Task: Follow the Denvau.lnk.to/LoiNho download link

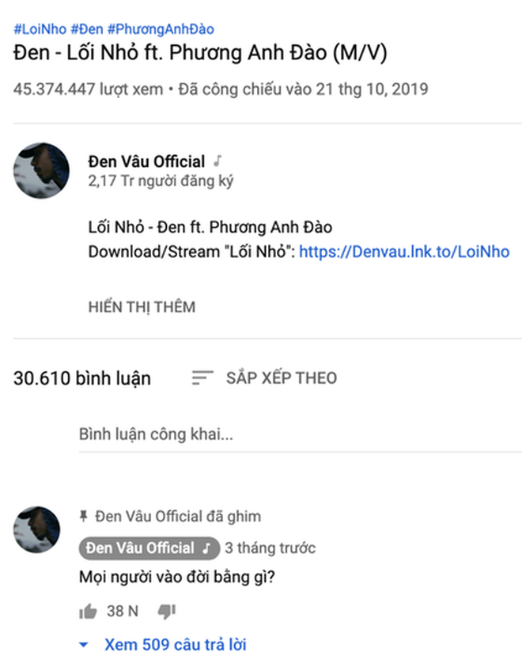Action: tap(404, 252)
